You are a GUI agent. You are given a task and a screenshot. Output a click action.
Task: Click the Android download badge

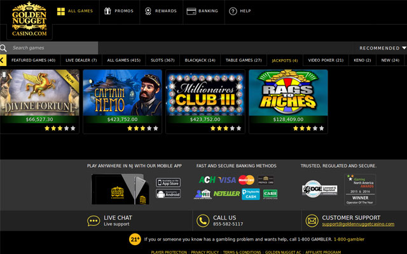(168, 194)
